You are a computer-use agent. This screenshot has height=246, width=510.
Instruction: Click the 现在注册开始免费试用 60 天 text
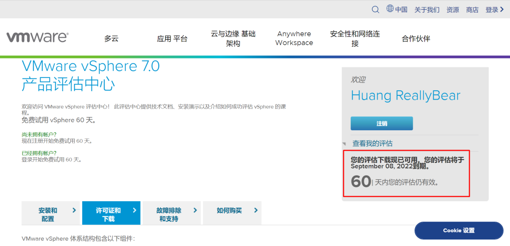[x=57, y=141]
